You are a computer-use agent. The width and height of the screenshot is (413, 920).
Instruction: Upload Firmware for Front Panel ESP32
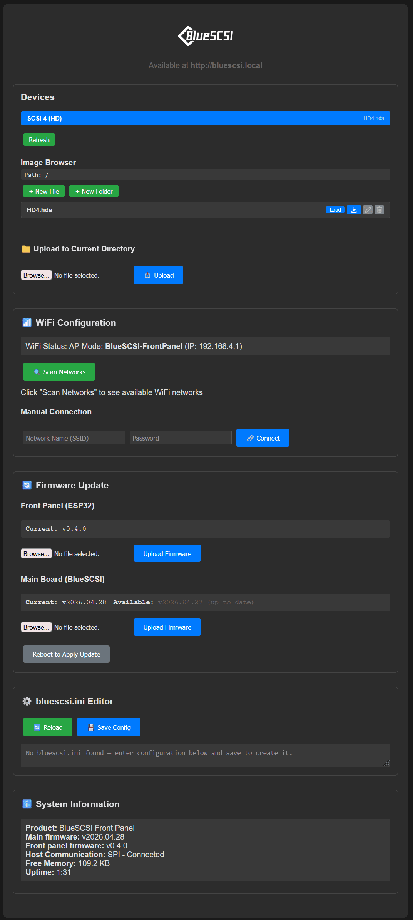click(x=167, y=553)
